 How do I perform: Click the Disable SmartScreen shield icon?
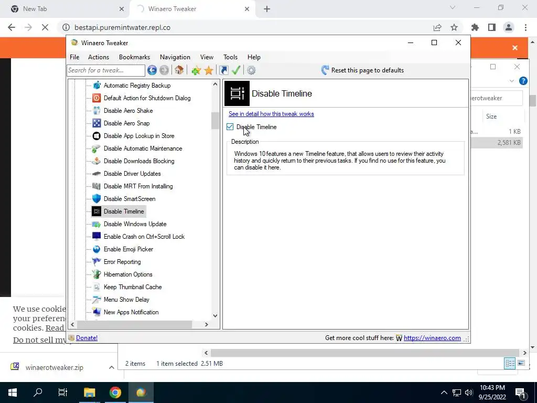pos(96,199)
